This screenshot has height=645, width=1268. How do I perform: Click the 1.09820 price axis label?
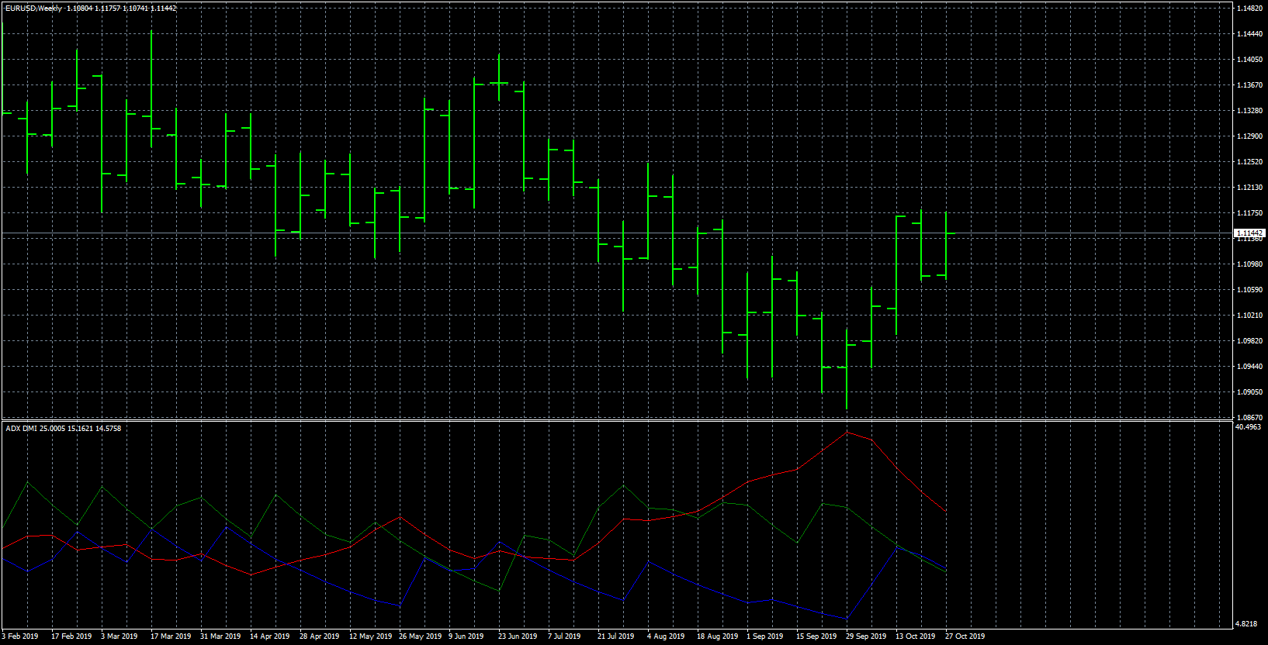point(1249,341)
